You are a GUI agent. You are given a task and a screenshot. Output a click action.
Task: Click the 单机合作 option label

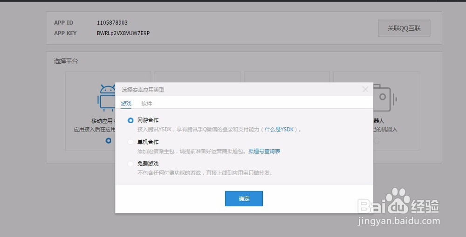[148, 142]
